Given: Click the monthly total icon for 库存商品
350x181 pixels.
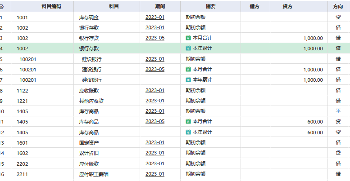Looking at the screenshot, I should pos(188,122).
